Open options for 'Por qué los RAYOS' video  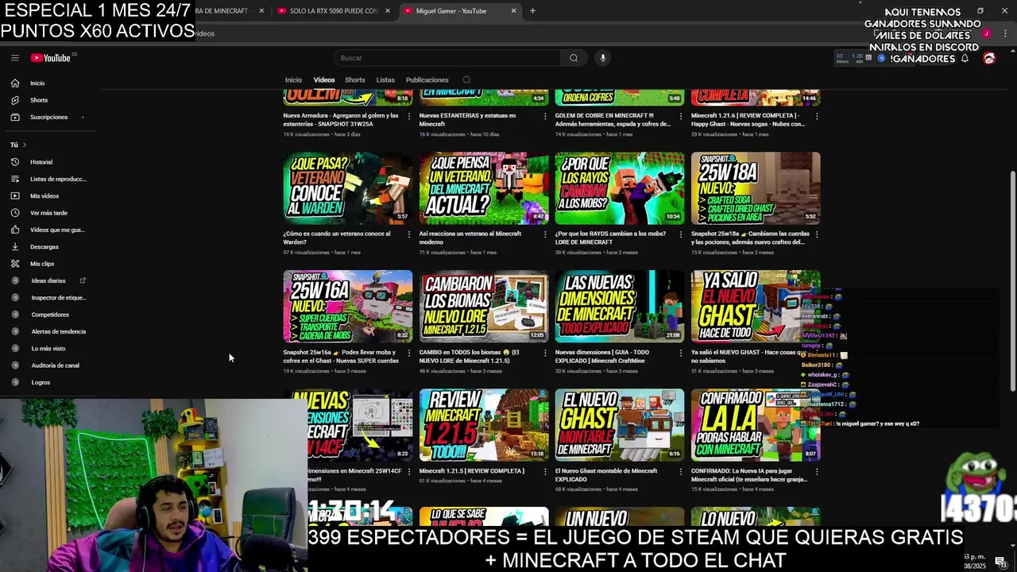coord(681,234)
